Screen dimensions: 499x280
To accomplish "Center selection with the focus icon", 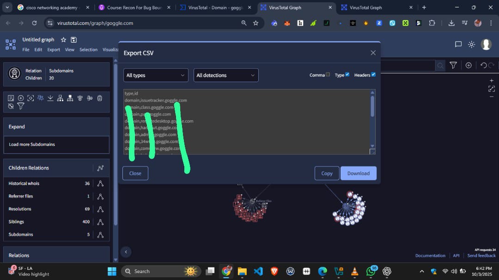I will (x=30, y=98).
